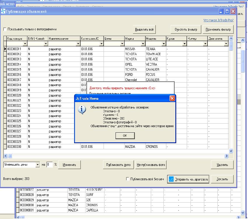The height and width of the screenshot is (219, 248).
Task: Click Send to japancar.ru button
Action: coord(188,179)
